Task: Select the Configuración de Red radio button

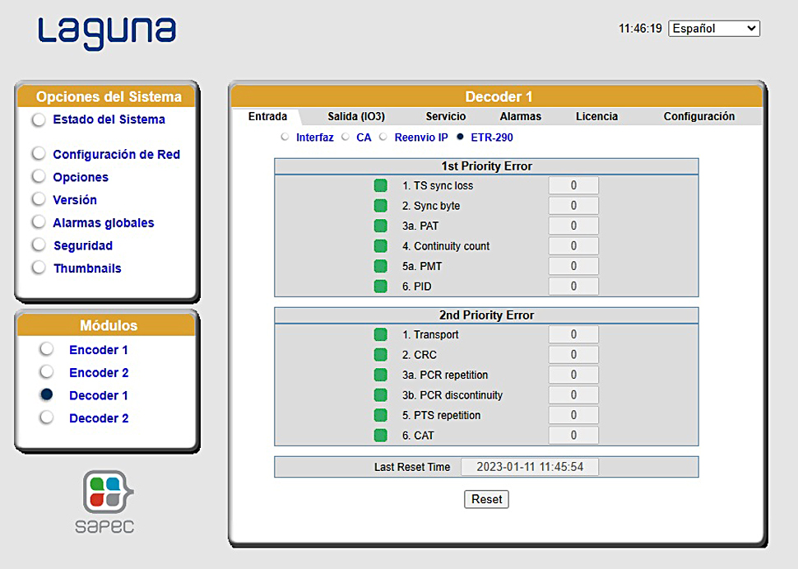Action: (39, 153)
